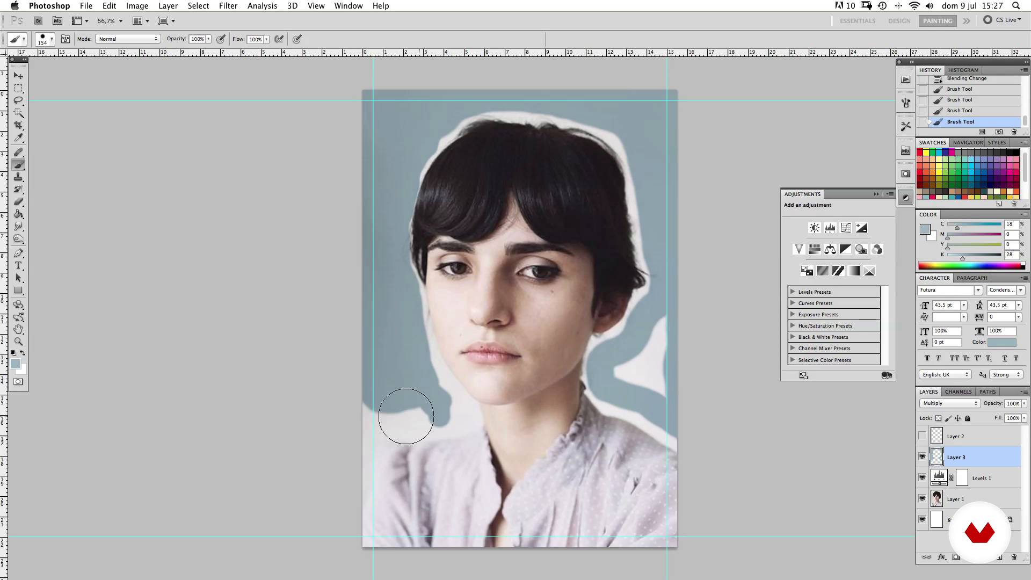Switch to the Essentials workspace
Viewport: 1031px width, 580px height.
pos(857,21)
